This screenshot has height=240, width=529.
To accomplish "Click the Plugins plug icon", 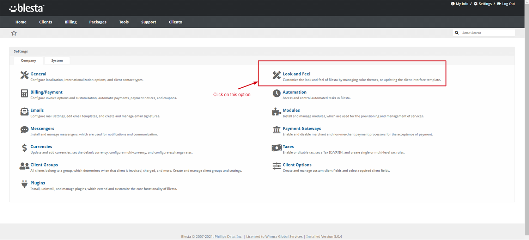I will pos(24,184).
